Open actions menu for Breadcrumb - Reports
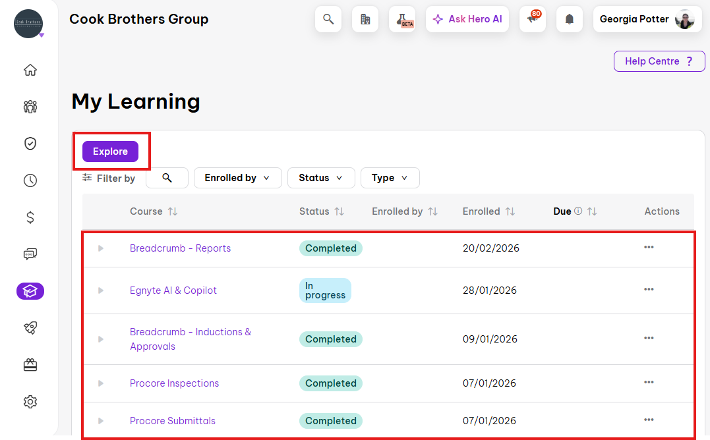Viewport: 710px width, 440px height. tap(649, 248)
